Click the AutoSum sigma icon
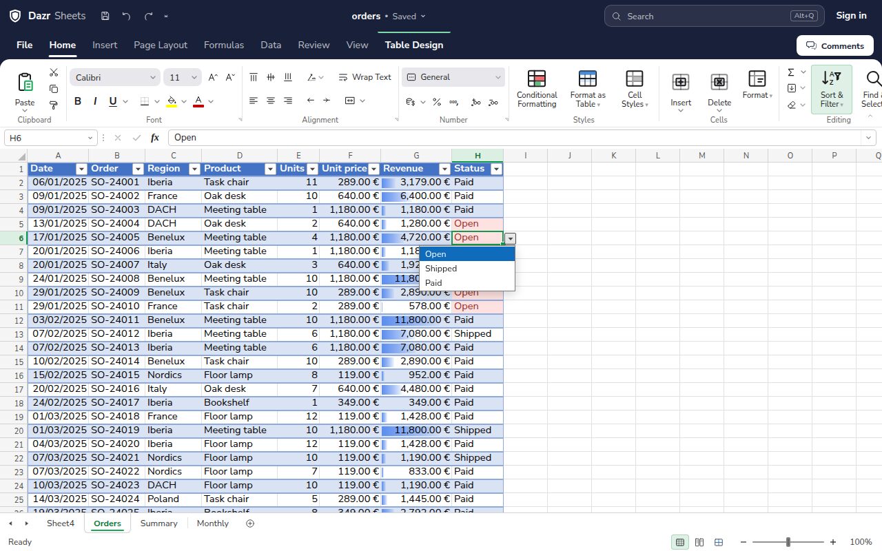Screen dimensions: 882x551 tap(791, 72)
